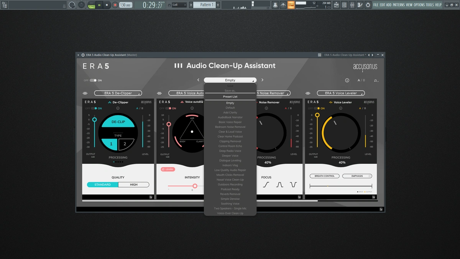Switch Noise Remover A / B state
The image size is (460, 259).
pyautogui.click(x=288, y=109)
